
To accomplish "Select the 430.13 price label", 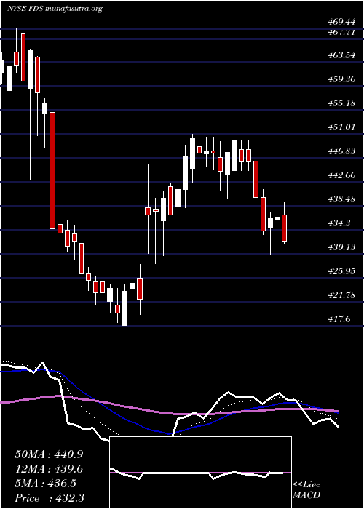I will click(341, 247).
